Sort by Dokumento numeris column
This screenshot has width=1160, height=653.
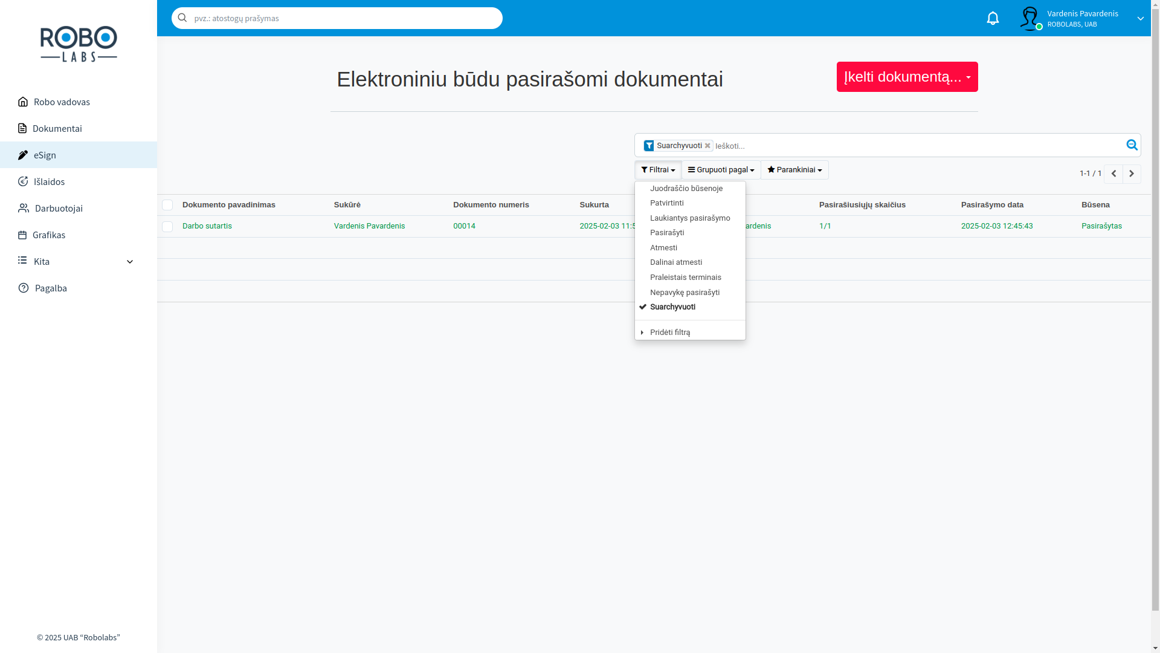(491, 205)
